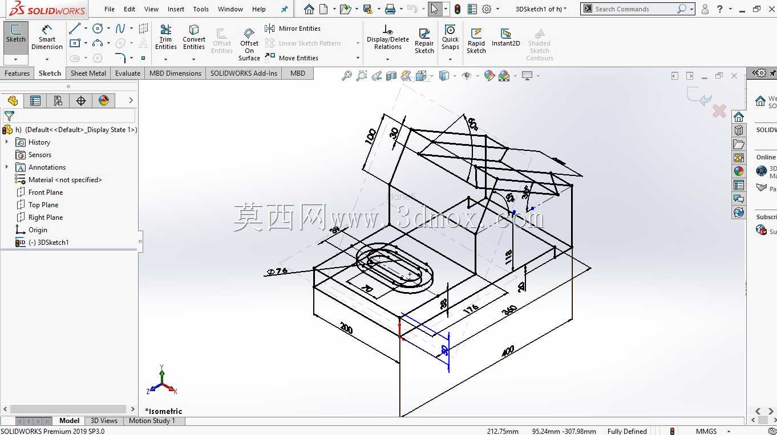Open the Options gear icon

(487, 9)
